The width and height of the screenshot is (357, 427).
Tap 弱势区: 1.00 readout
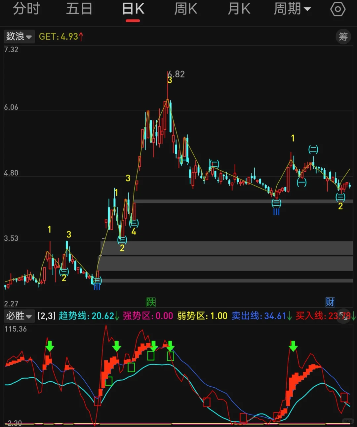202,316
